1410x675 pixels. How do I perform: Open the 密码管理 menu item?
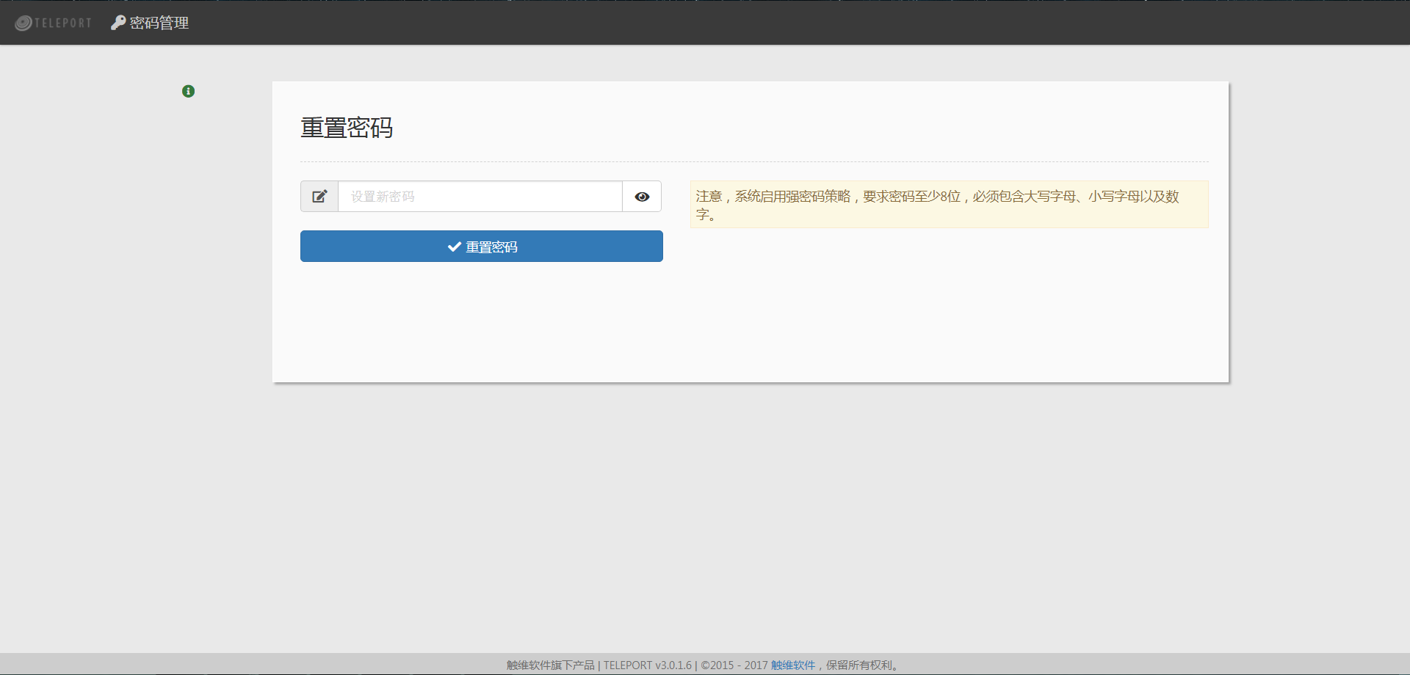pos(150,23)
